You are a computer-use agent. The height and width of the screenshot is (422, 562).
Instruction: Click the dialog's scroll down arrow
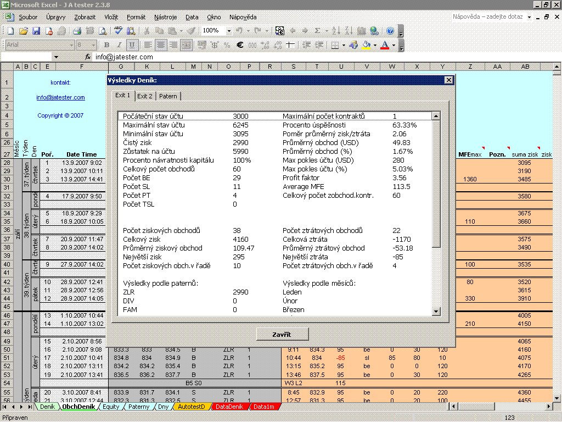coord(436,312)
